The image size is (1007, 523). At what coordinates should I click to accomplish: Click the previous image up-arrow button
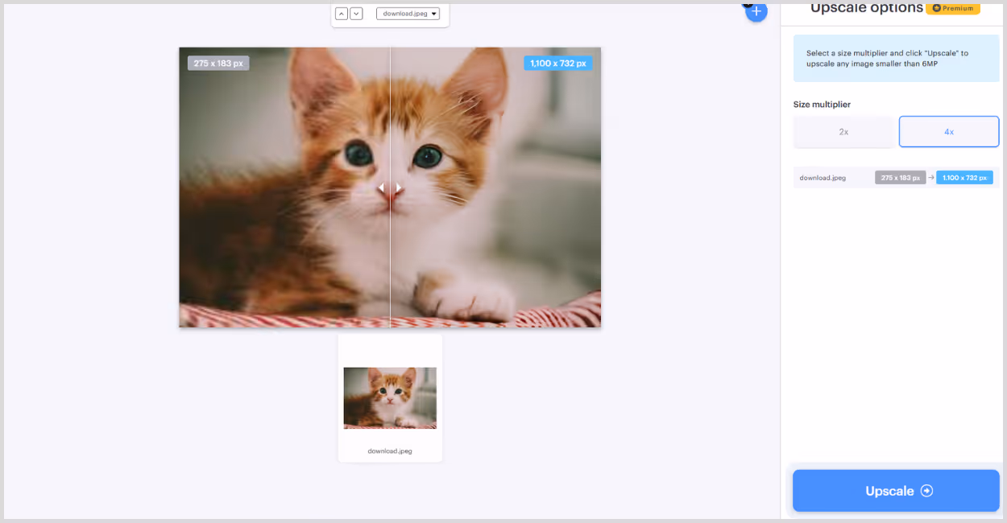coord(342,14)
